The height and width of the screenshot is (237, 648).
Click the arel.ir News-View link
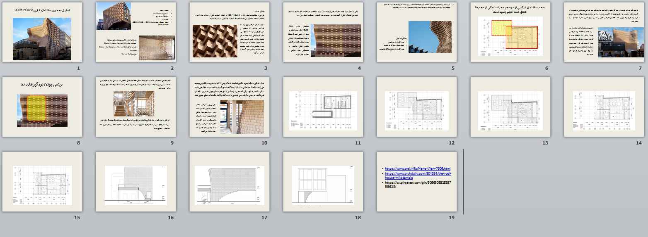coord(417,169)
